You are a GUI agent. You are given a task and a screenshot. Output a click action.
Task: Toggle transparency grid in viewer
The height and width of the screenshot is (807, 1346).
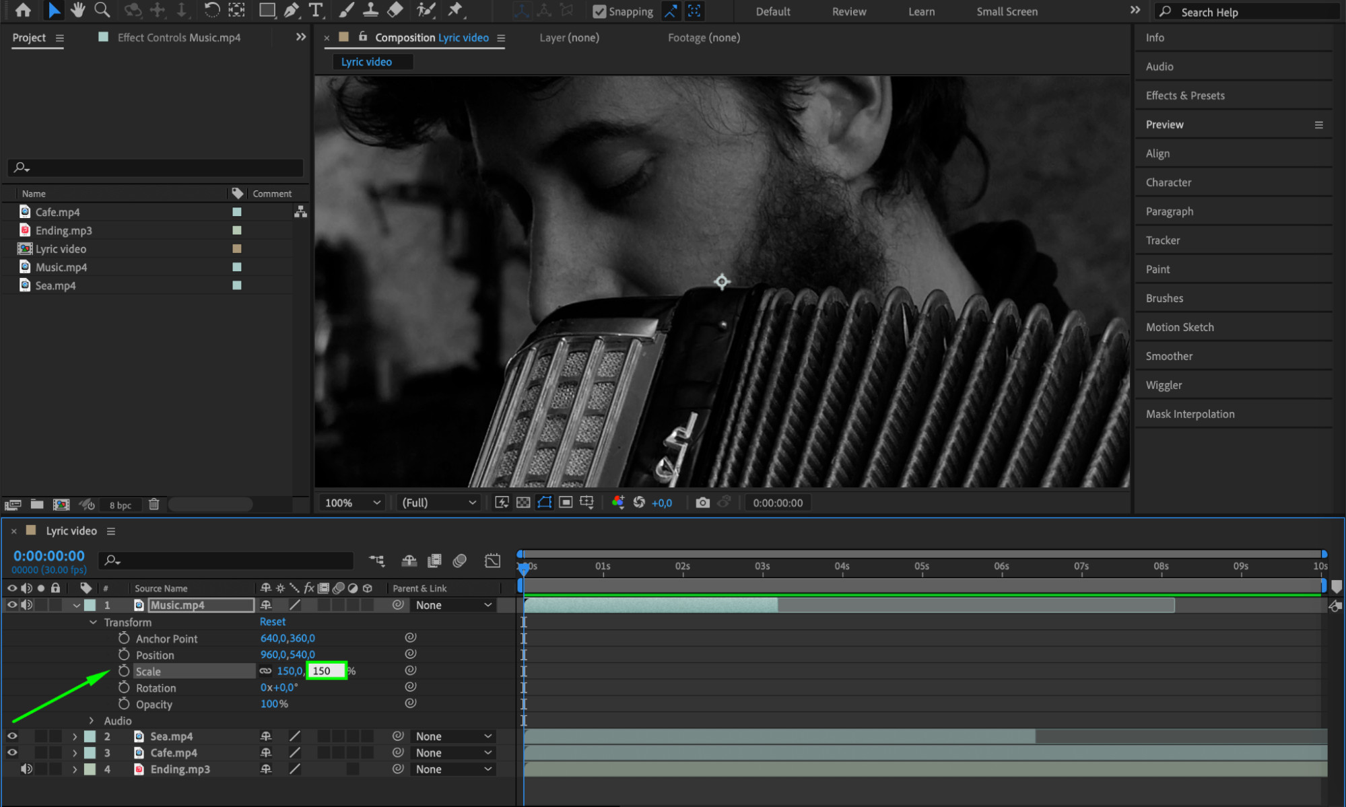pos(523,503)
